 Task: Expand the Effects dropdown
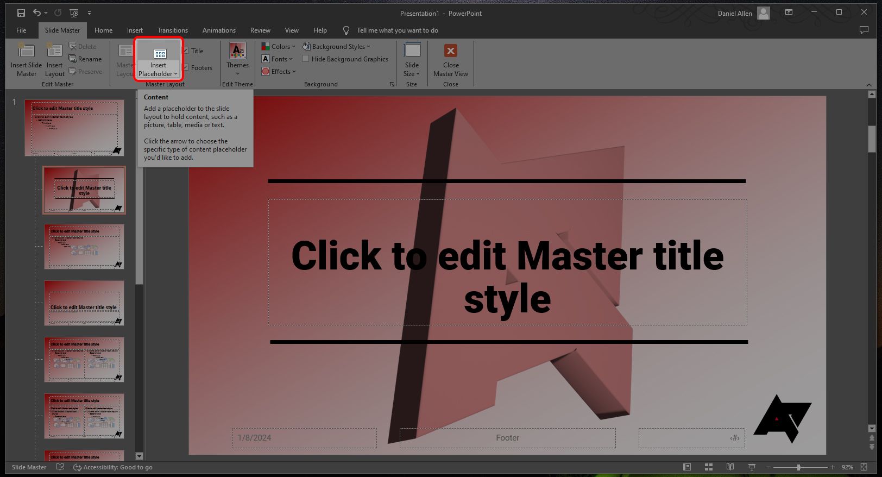279,72
